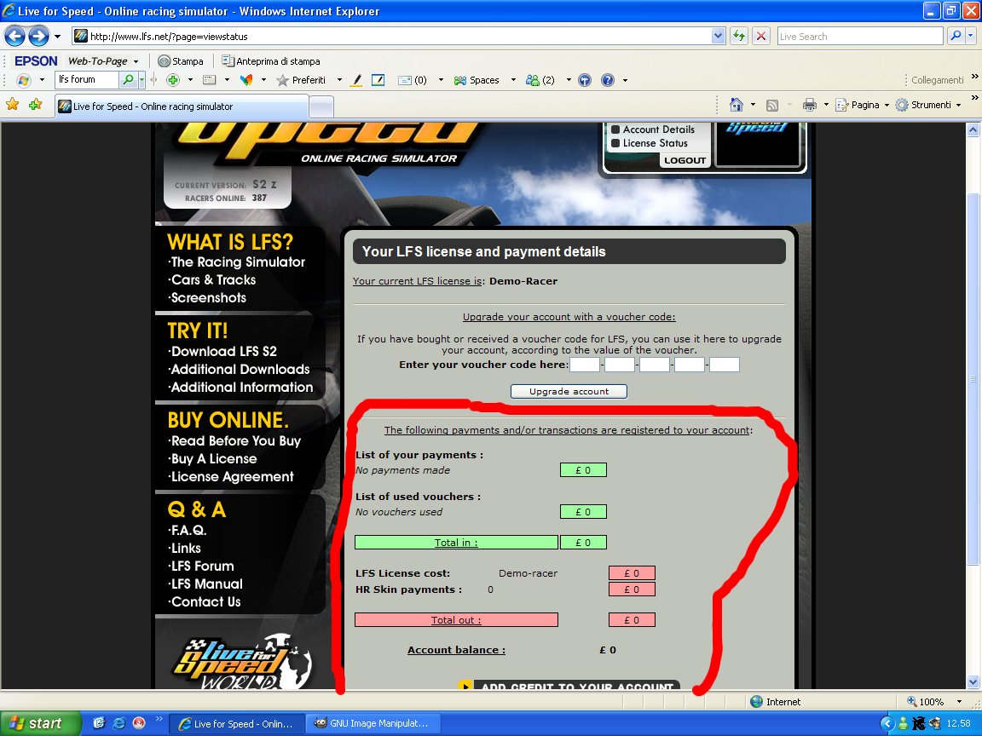982x736 pixels.
Task: Open the License Status link
Action: coord(655,143)
